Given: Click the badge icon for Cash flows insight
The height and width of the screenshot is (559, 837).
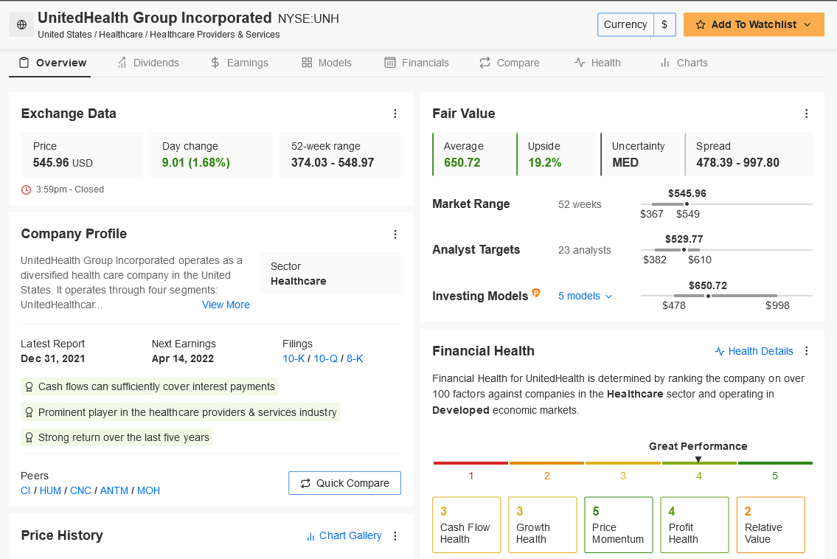Looking at the screenshot, I should click(x=29, y=387).
